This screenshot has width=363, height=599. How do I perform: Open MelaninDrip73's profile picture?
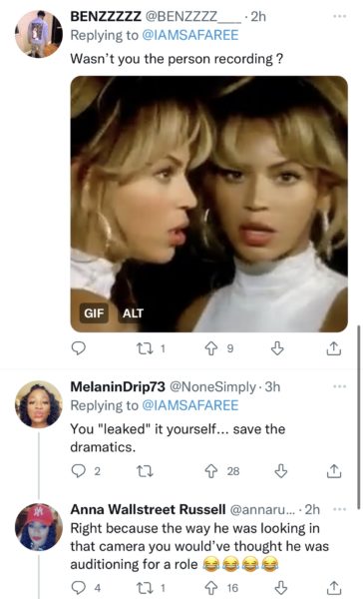click(x=39, y=404)
